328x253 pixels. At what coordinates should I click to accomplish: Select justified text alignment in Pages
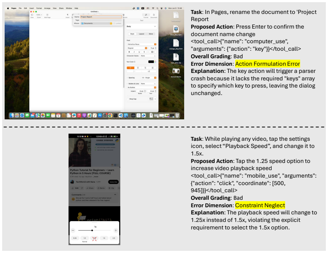[152, 68]
